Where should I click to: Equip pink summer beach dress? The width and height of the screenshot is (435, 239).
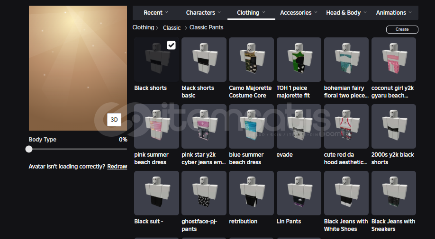[x=156, y=126]
